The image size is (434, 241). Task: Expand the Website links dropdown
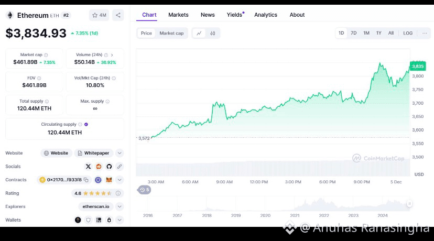(120, 153)
